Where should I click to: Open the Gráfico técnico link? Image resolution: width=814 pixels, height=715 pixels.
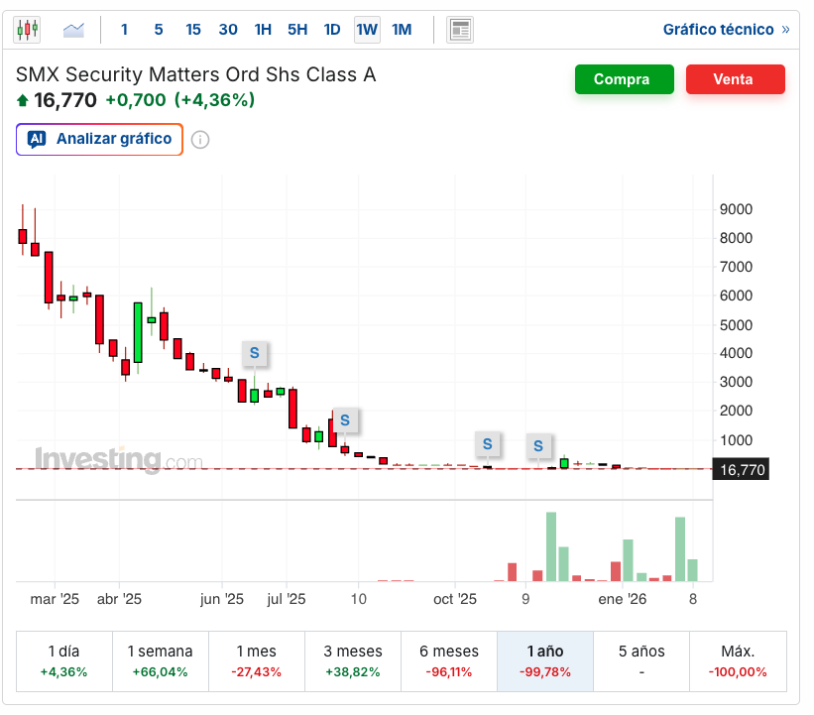726,30
